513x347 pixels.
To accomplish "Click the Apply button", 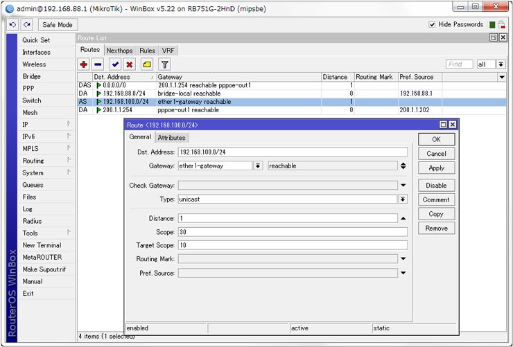I will point(437,168).
